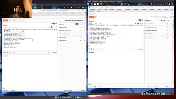Jump to next search match in right window
Viewport: 176px width, 99px height.
tap(96, 49)
